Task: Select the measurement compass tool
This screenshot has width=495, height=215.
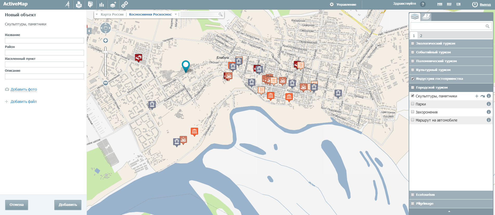Action: tap(68, 4)
